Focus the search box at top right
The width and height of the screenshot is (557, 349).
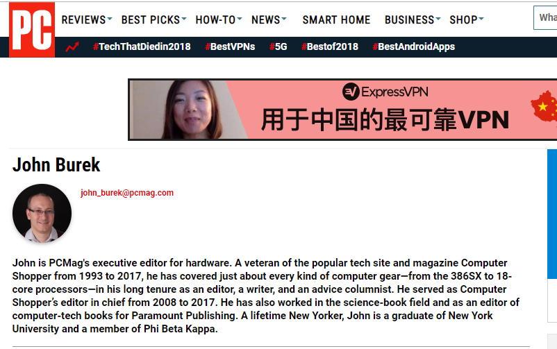545,18
